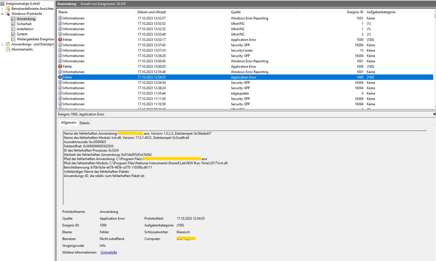Select the Anwendung log icon in tree
Viewport: 436px width, 261px height.
pyautogui.click(x=13, y=19)
